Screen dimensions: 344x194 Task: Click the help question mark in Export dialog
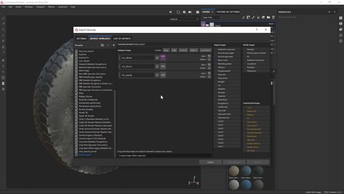pos(257,30)
